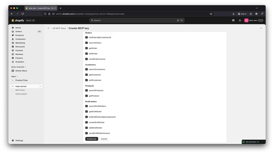The image size is (274, 154).
Task: Click the Settings gear icon
Action: click(x=13, y=140)
